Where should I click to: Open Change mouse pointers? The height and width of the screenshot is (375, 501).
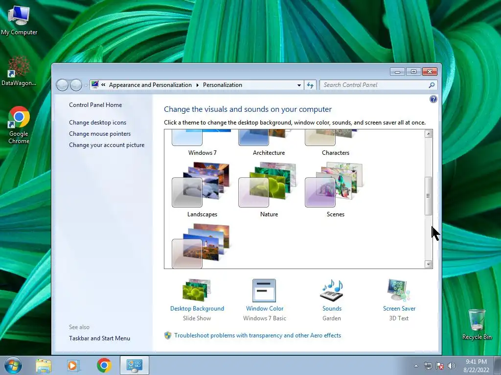click(100, 134)
